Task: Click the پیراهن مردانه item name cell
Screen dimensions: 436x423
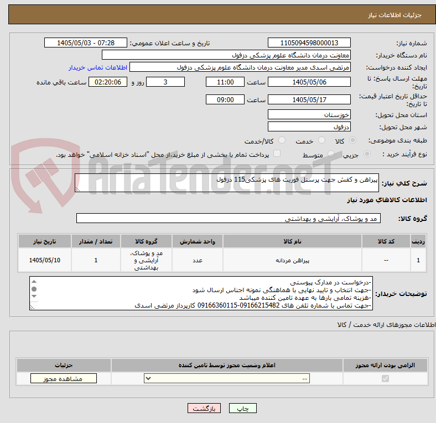Action: click(x=292, y=260)
